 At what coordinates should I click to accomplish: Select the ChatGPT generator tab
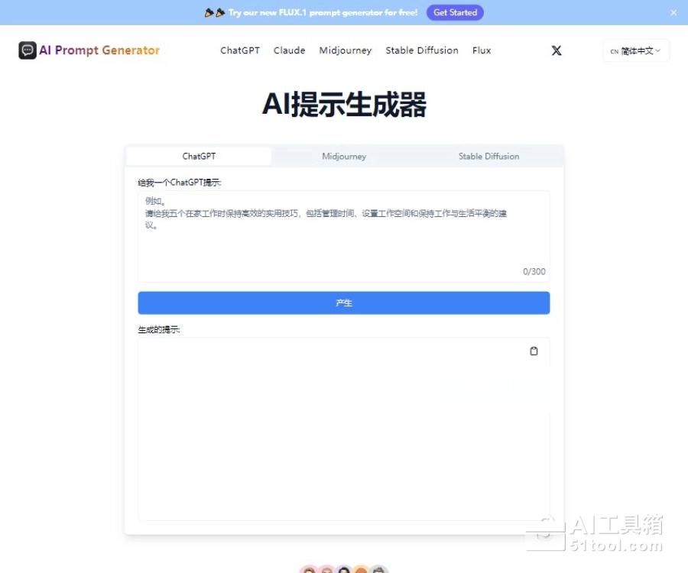coord(199,157)
